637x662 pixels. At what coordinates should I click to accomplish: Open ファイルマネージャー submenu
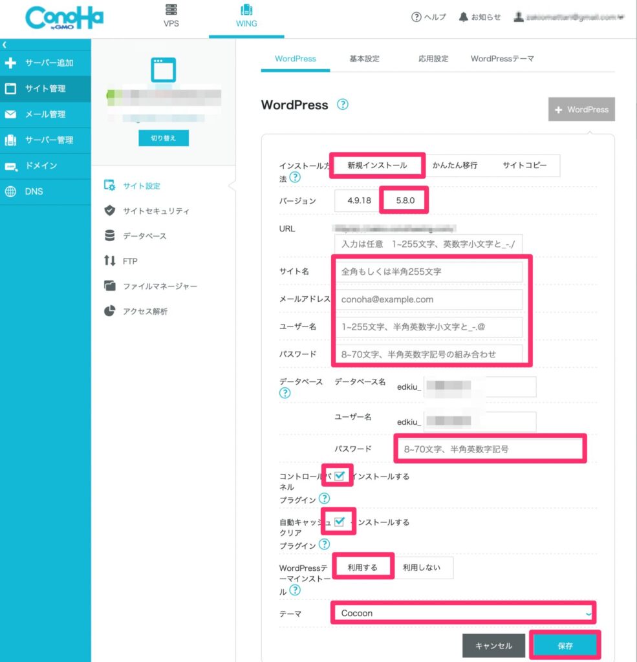[x=151, y=286]
